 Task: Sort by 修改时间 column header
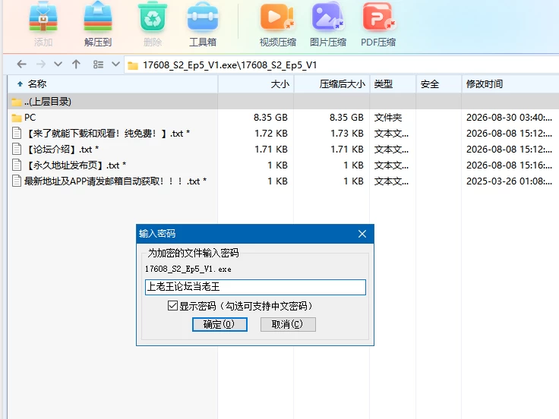coord(510,84)
